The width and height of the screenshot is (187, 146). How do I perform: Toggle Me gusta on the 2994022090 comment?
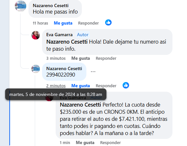point(81,86)
